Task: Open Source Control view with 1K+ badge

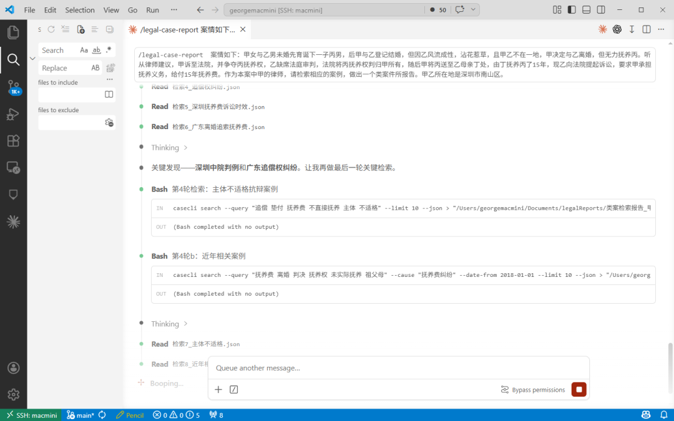Action: 13,87
